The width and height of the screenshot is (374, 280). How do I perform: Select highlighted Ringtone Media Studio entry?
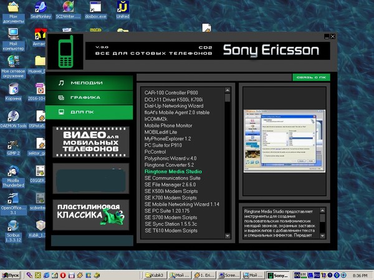[173, 171]
